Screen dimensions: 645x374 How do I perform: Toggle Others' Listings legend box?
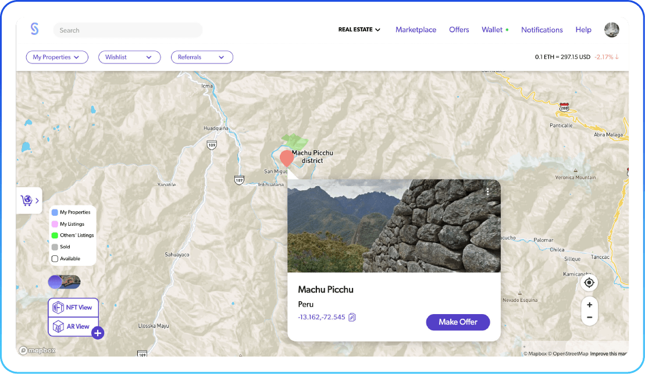pyautogui.click(x=55, y=236)
